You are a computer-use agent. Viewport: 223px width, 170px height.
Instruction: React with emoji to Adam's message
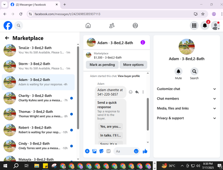(x=131, y=92)
